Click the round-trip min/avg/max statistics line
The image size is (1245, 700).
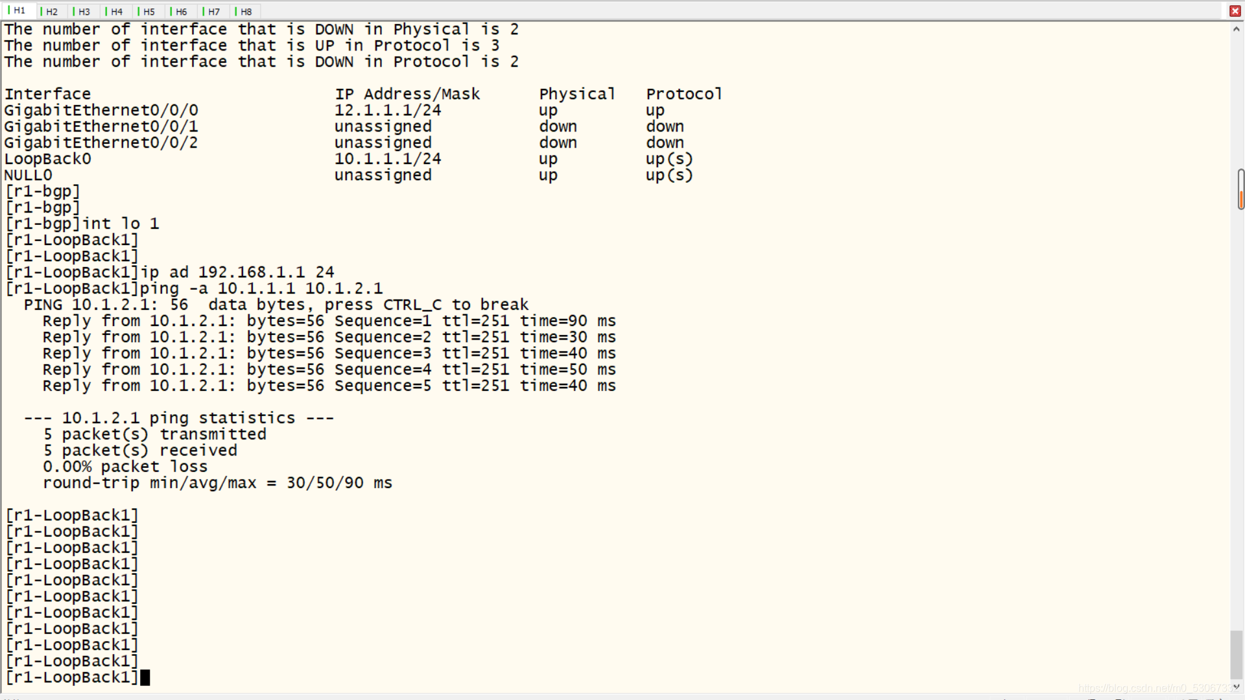click(x=217, y=483)
